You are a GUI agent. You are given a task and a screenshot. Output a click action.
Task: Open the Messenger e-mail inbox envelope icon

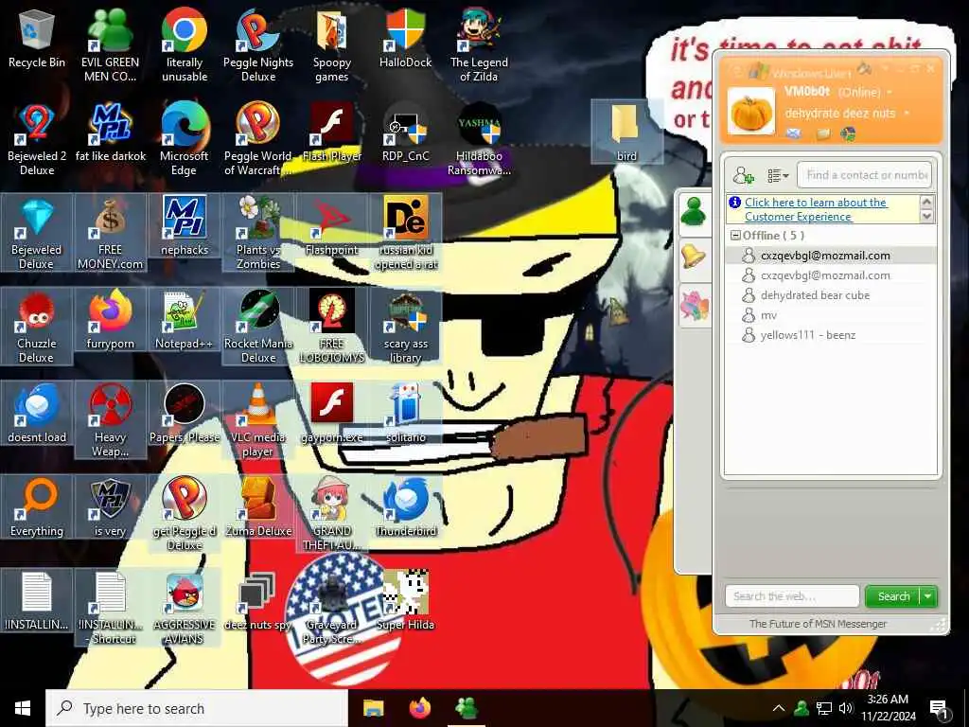tap(794, 133)
